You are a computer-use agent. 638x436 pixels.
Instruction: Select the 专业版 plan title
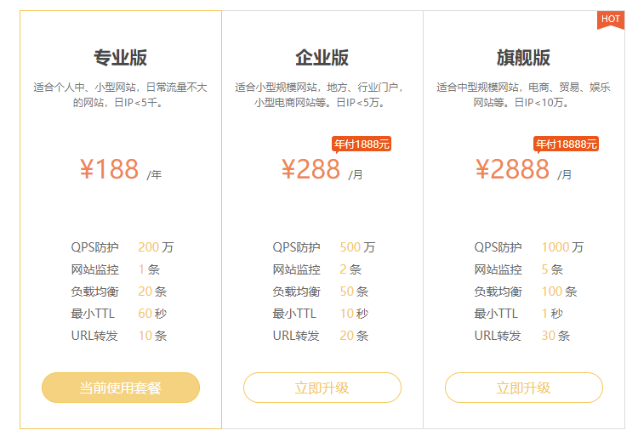(x=121, y=58)
